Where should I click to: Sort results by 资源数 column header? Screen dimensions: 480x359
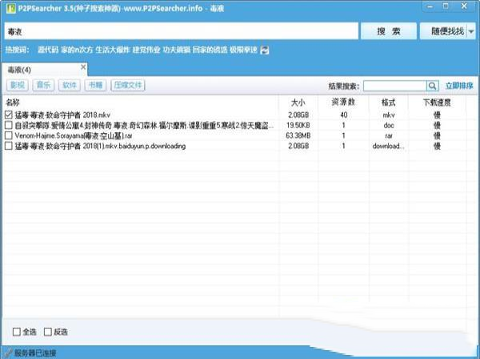pos(342,103)
